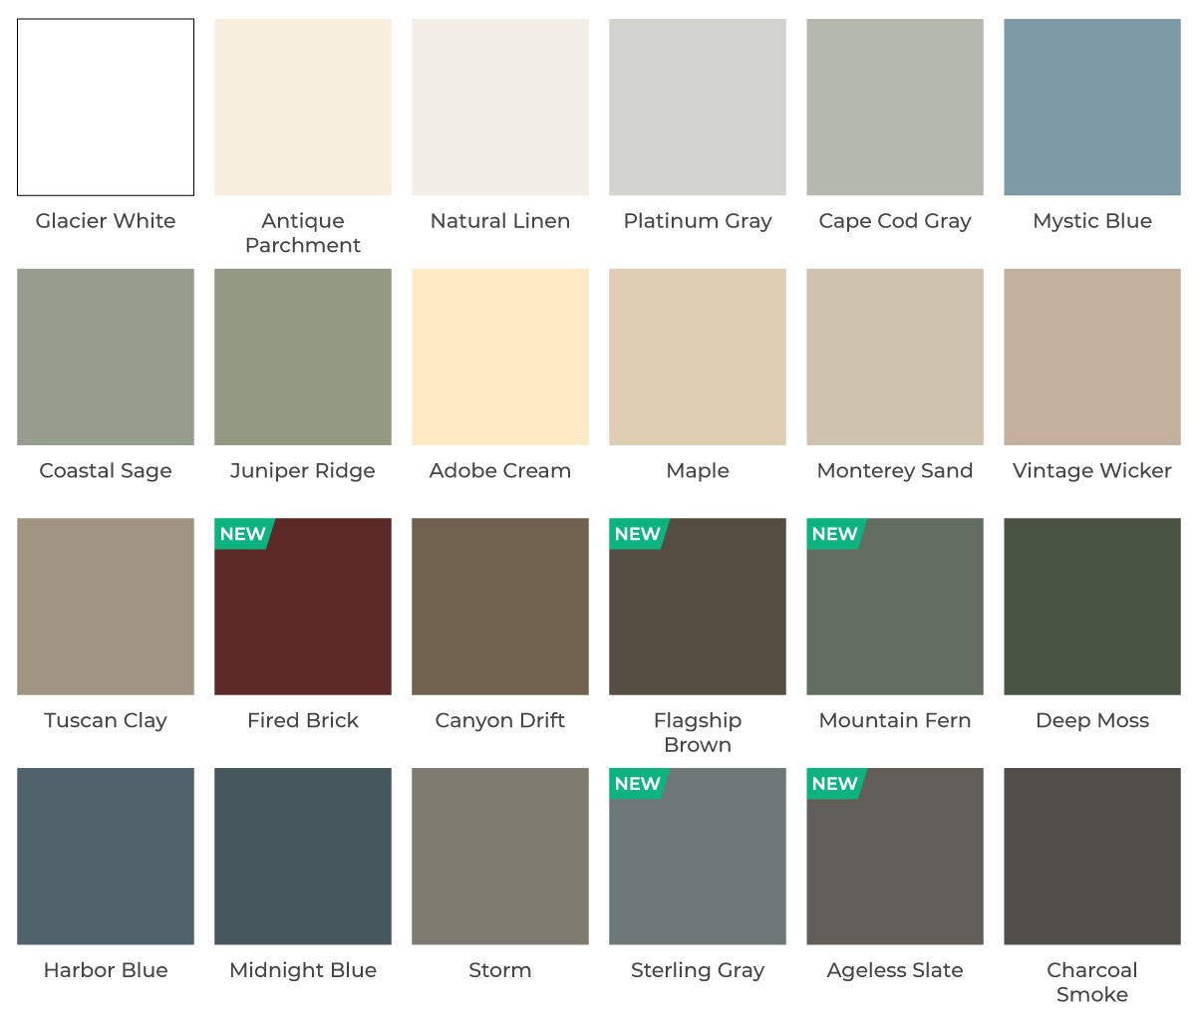Select the Adobe Cream swatch

click(499, 356)
